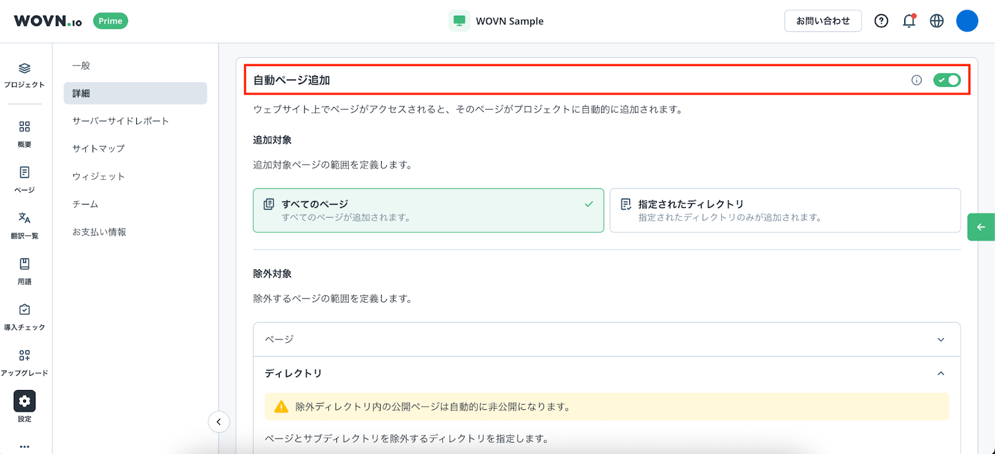Click the アップグレード icon
Screen dimensions: 995x454
tap(24, 356)
